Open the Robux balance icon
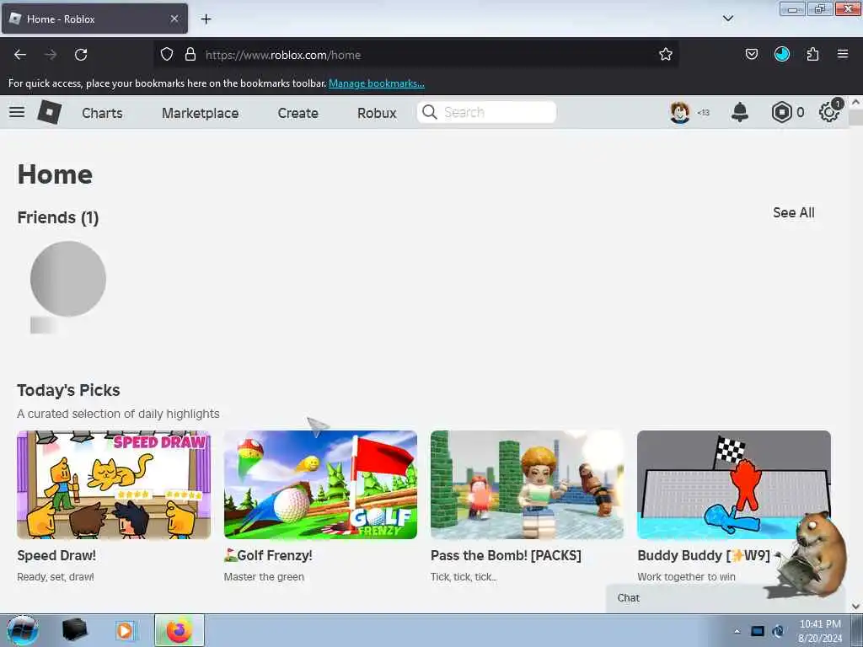 click(781, 112)
